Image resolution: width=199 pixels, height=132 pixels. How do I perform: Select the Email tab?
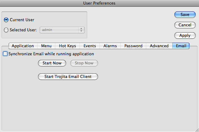pyautogui.click(x=181, y=46)
